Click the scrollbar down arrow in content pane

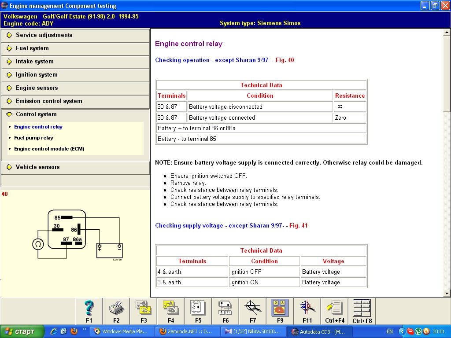(x=447, y=294)
